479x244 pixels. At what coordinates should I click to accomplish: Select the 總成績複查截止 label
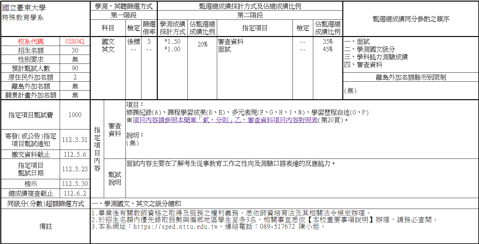pos(31,193)
